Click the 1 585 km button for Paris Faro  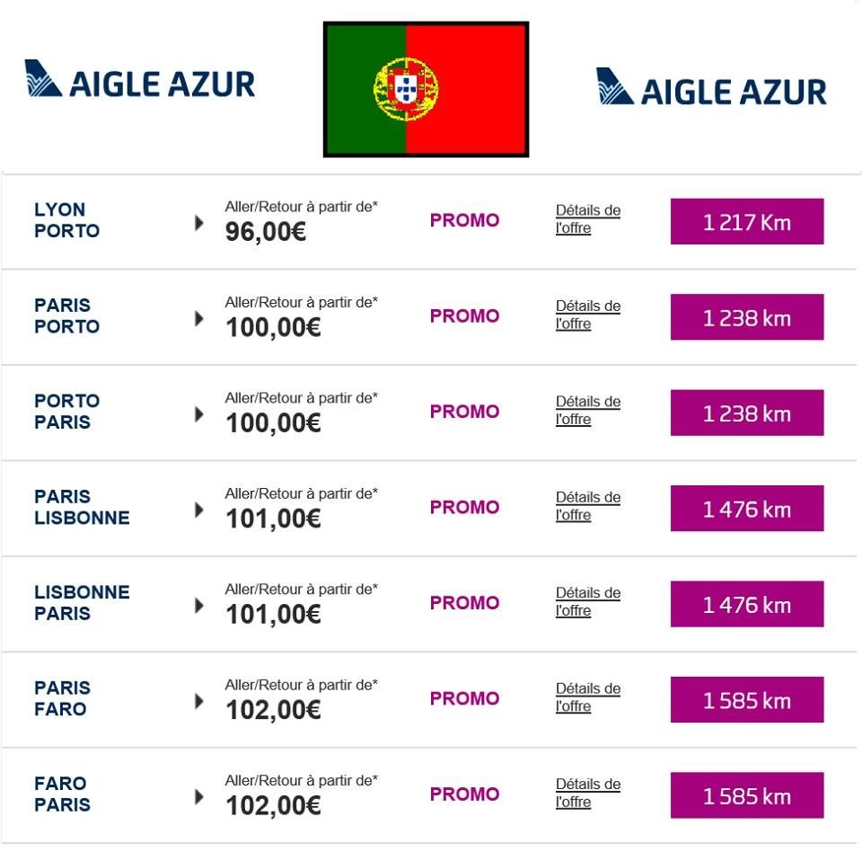click(747, 700)
